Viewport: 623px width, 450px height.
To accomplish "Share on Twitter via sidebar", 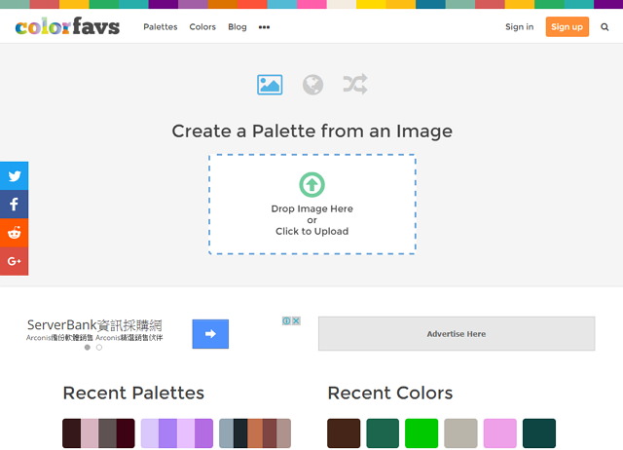I will [x=15, y=176].
